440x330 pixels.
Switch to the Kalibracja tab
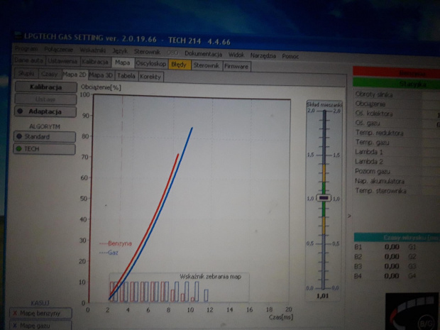95,62
